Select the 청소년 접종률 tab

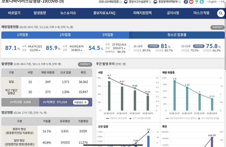[177, 35]
